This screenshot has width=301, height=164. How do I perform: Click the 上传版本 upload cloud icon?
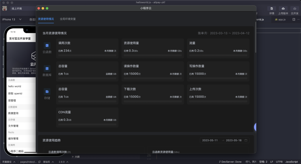[x=283, y=9]
